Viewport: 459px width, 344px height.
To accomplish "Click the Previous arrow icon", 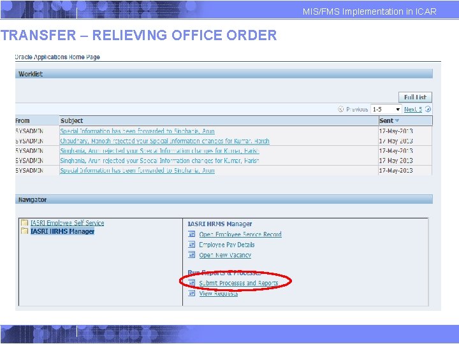I will (x=340, y=109).
